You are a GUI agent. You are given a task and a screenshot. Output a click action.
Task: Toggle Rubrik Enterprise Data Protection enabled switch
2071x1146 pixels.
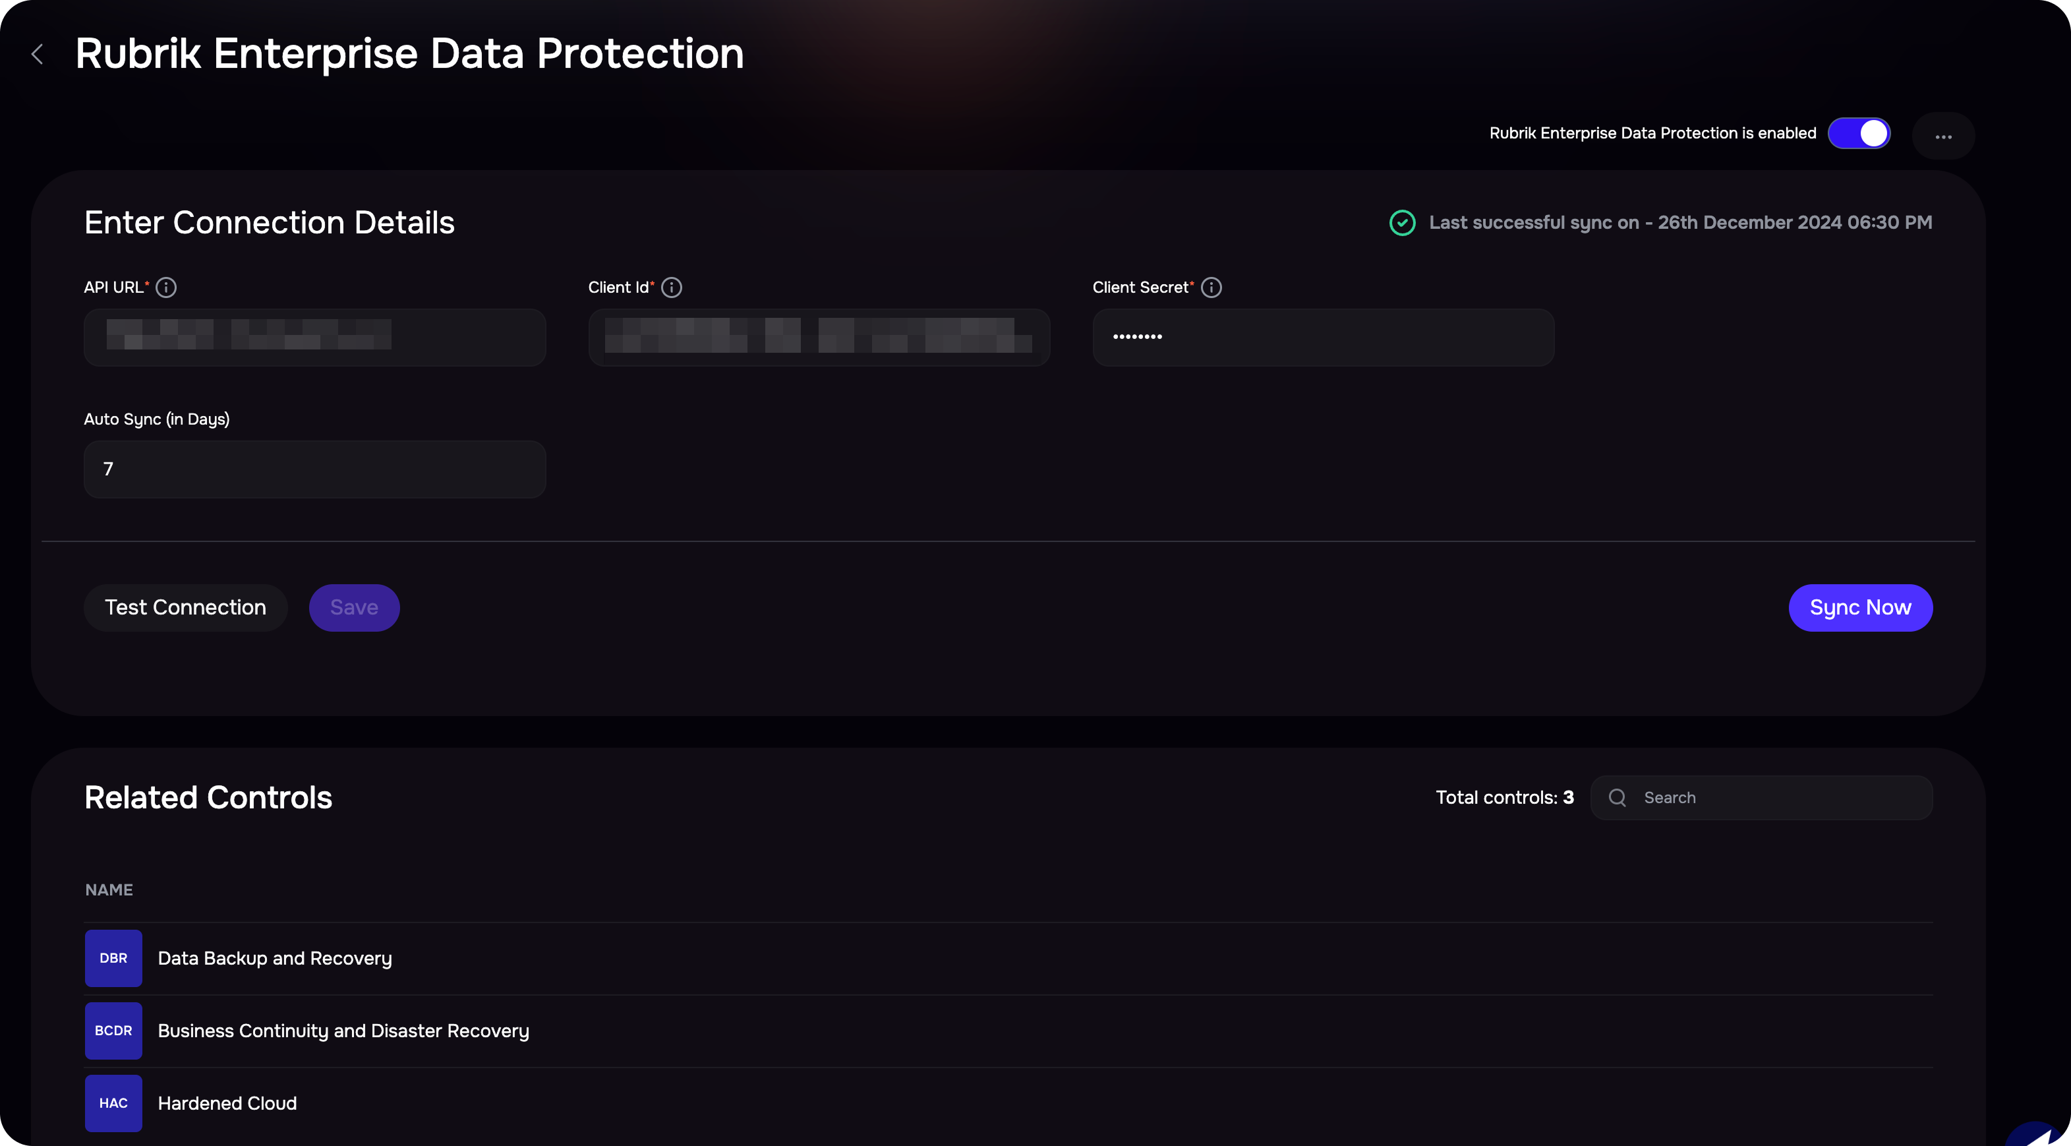click(x=1859, y=133)
